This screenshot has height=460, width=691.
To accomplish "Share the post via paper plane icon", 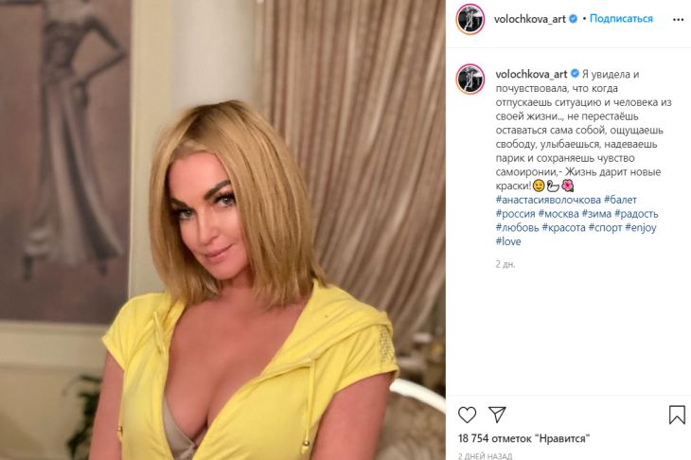I will [497, 415].
